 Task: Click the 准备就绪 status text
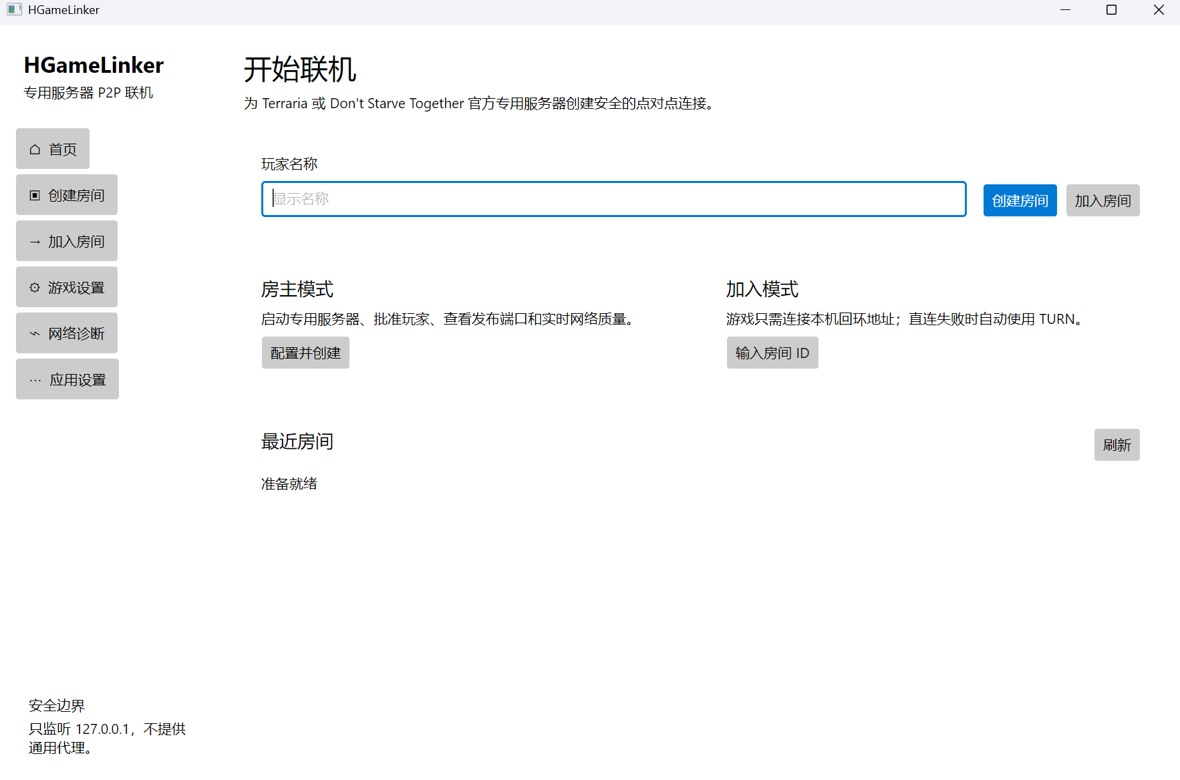[x=289, y=483]
